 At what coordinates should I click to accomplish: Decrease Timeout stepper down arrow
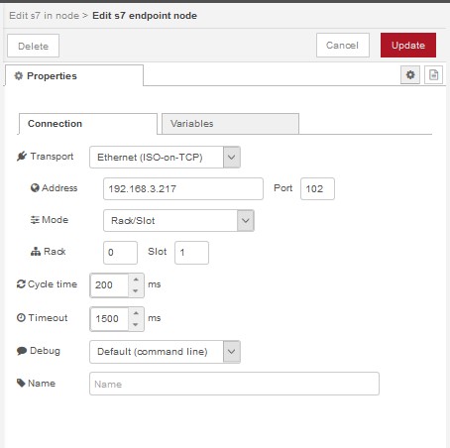click(x=136, y=325)
